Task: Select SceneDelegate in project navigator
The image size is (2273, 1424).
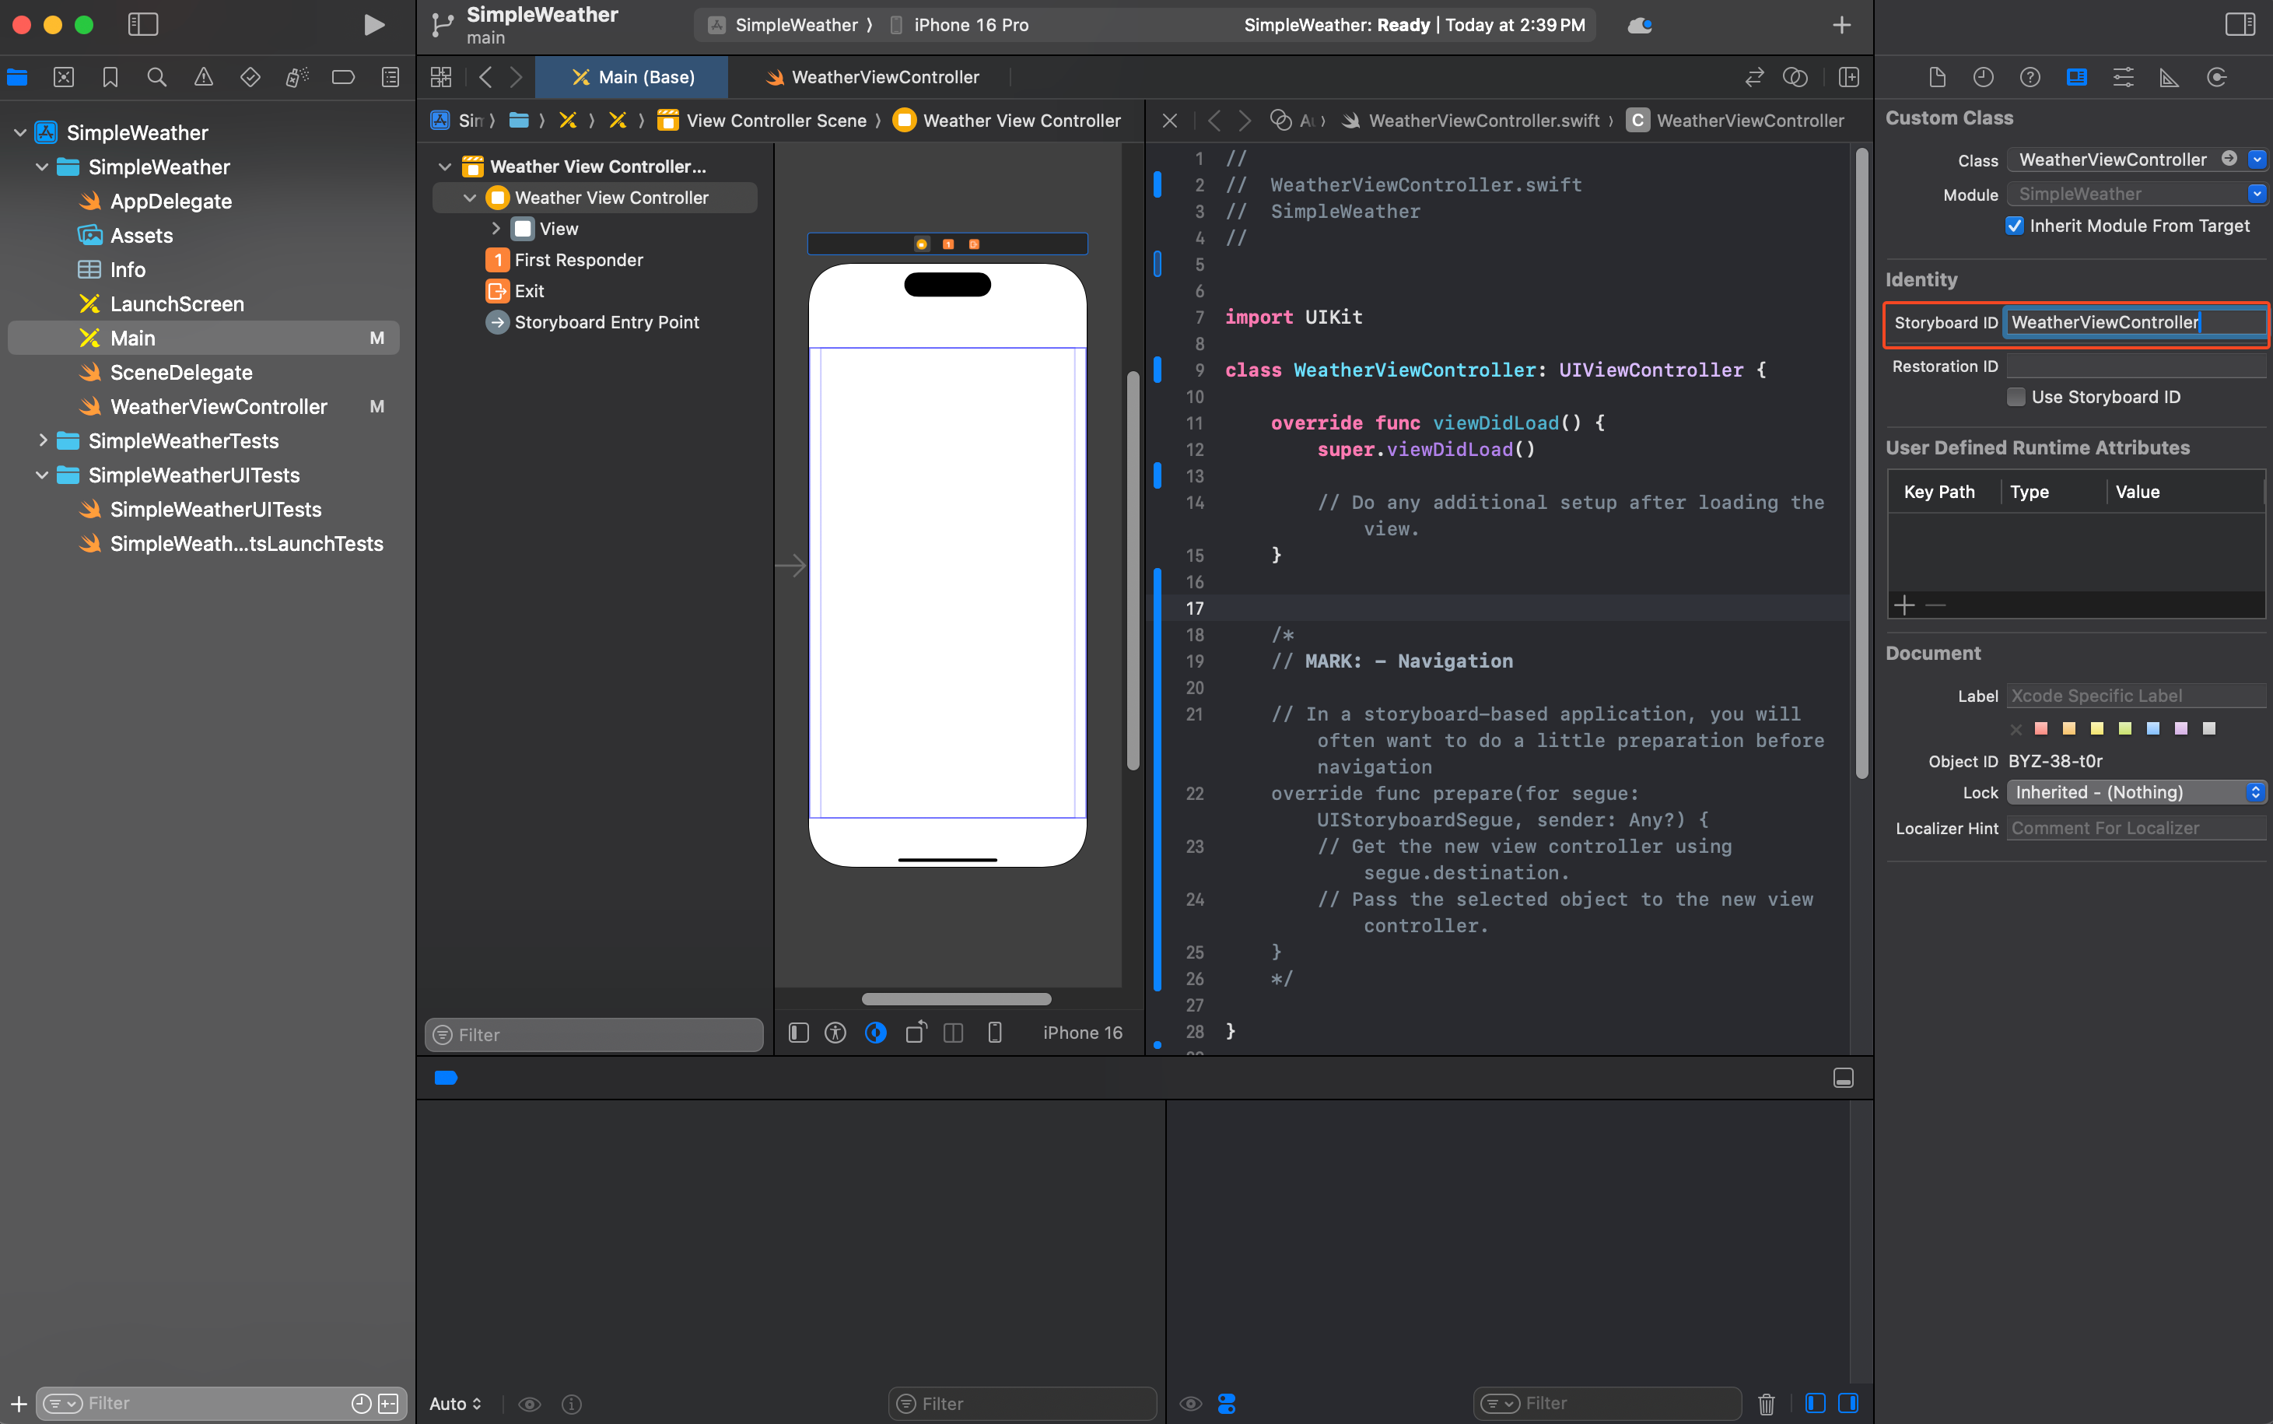Action: tap(180, 372)
